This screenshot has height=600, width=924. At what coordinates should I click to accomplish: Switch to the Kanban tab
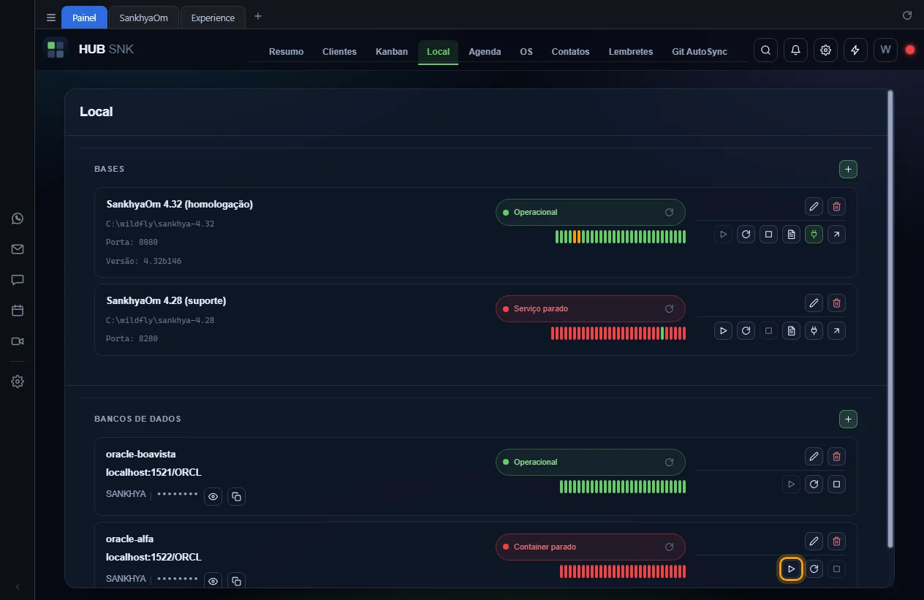coord(392,52)
